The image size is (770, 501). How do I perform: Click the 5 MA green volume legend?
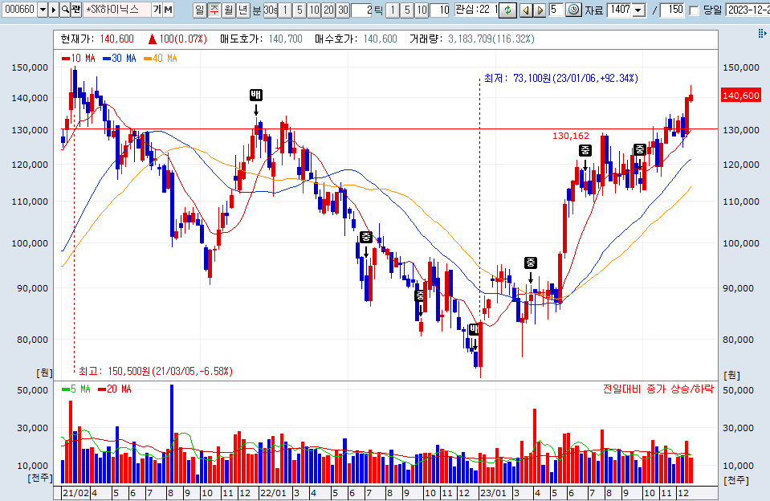pyautogui.click(x=76, y=389)
